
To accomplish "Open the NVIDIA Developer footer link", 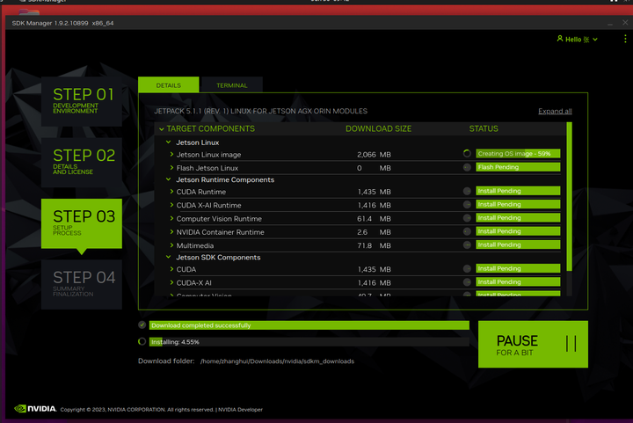I will point(240,409).
